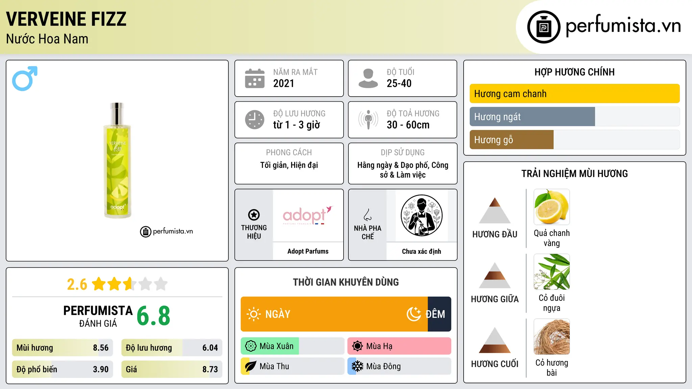Select the Cỏ đuôi ngựa note thumbnail
This screenshot has height=389, width=692.
pos(551,271)
